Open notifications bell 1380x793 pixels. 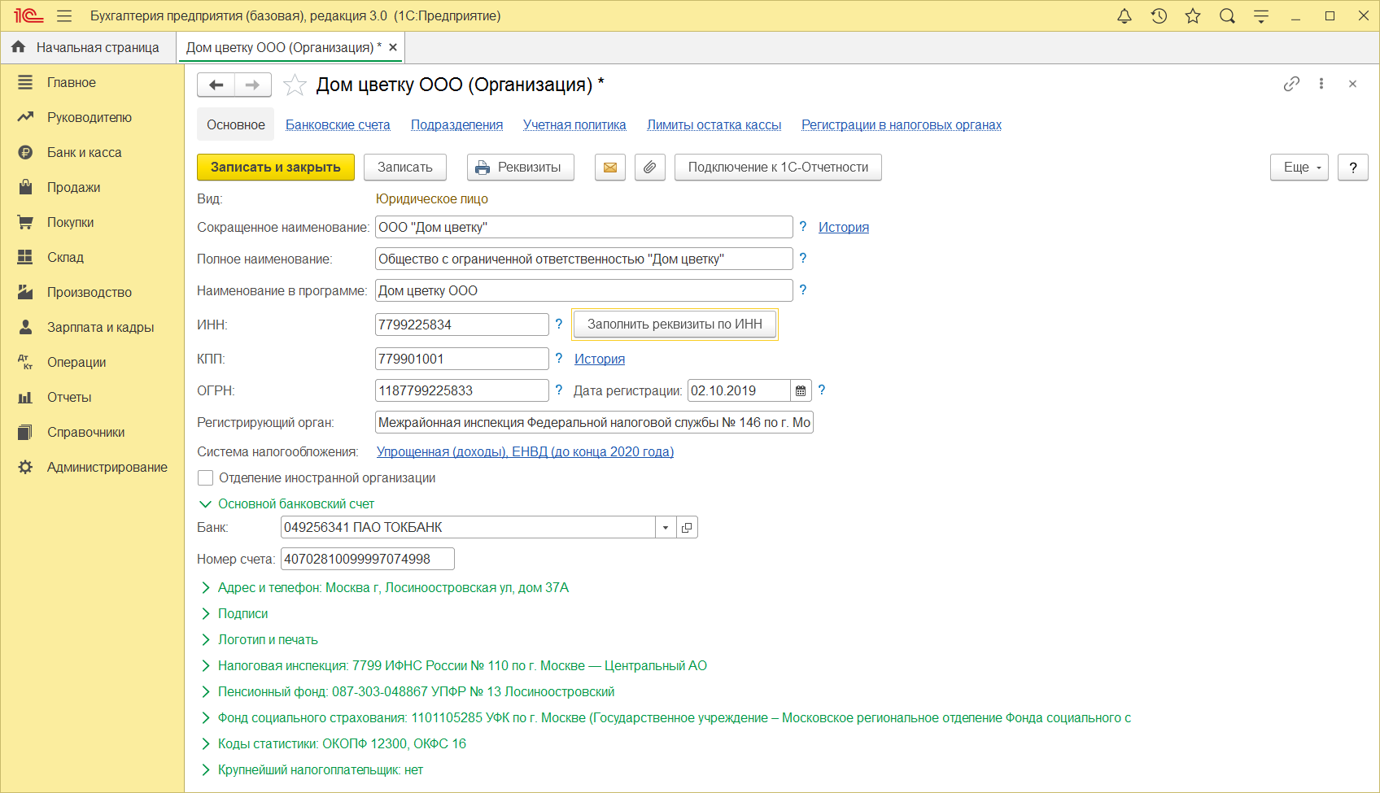click(x=1125, y=16)
